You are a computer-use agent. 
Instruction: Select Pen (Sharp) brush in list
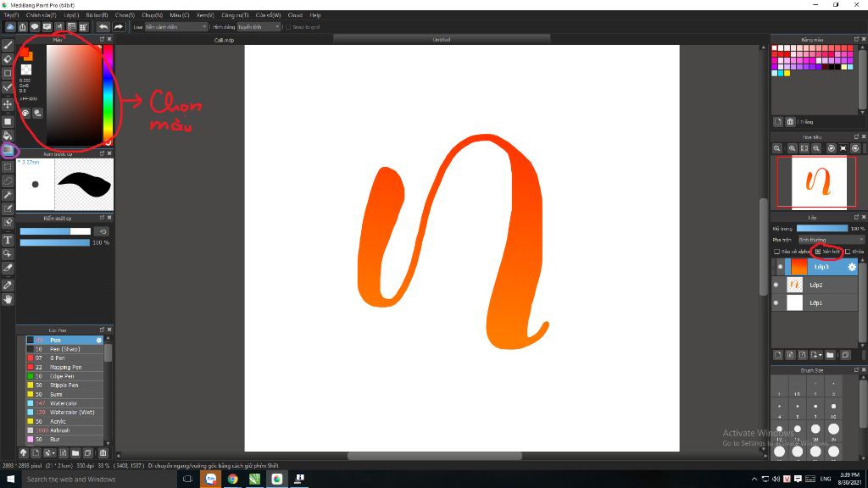(64, 349)
